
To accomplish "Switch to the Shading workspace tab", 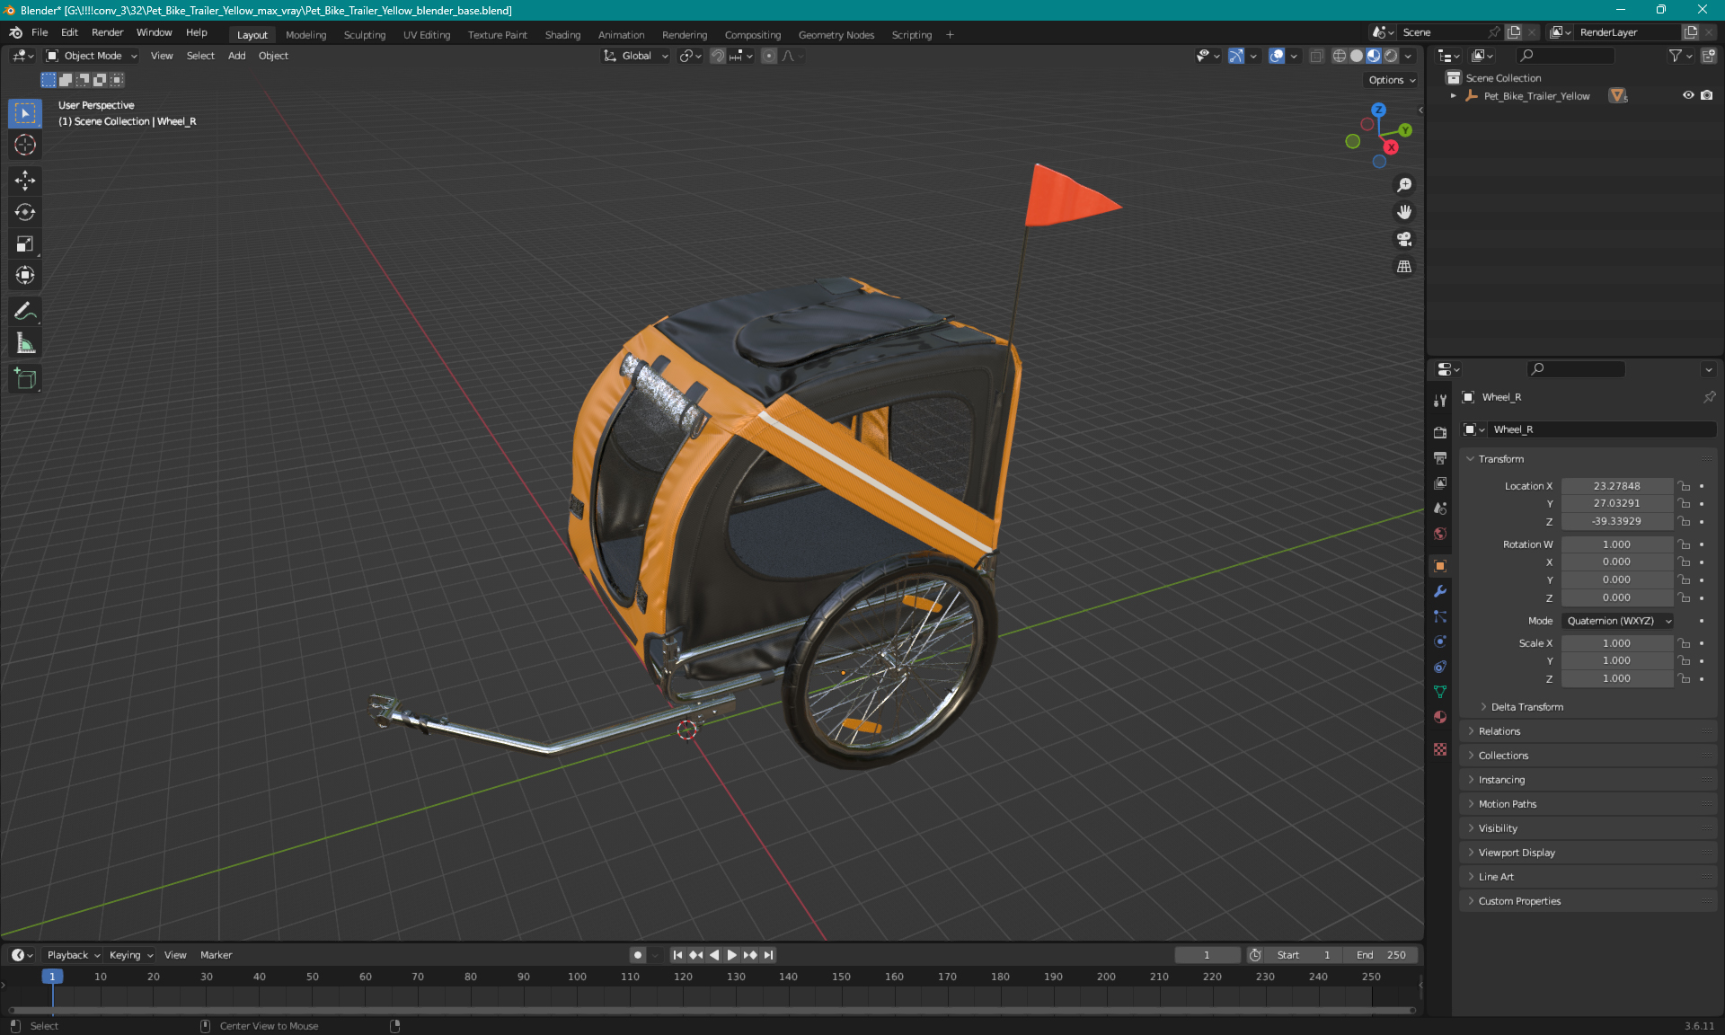I will tap(562, 35).
